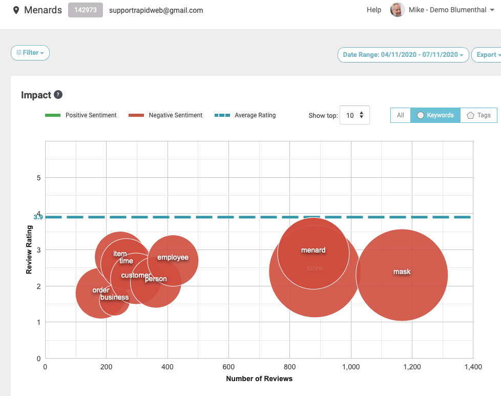Change the Show top count stepper
This screenshot has height=396, width=501.
[x=361, y=115]
